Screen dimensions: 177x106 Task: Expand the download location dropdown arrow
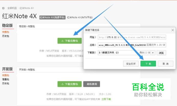(153, 53)
